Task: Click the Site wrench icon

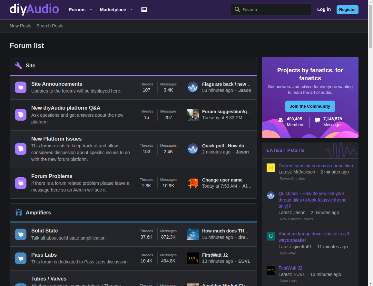Action: point(19,66)
